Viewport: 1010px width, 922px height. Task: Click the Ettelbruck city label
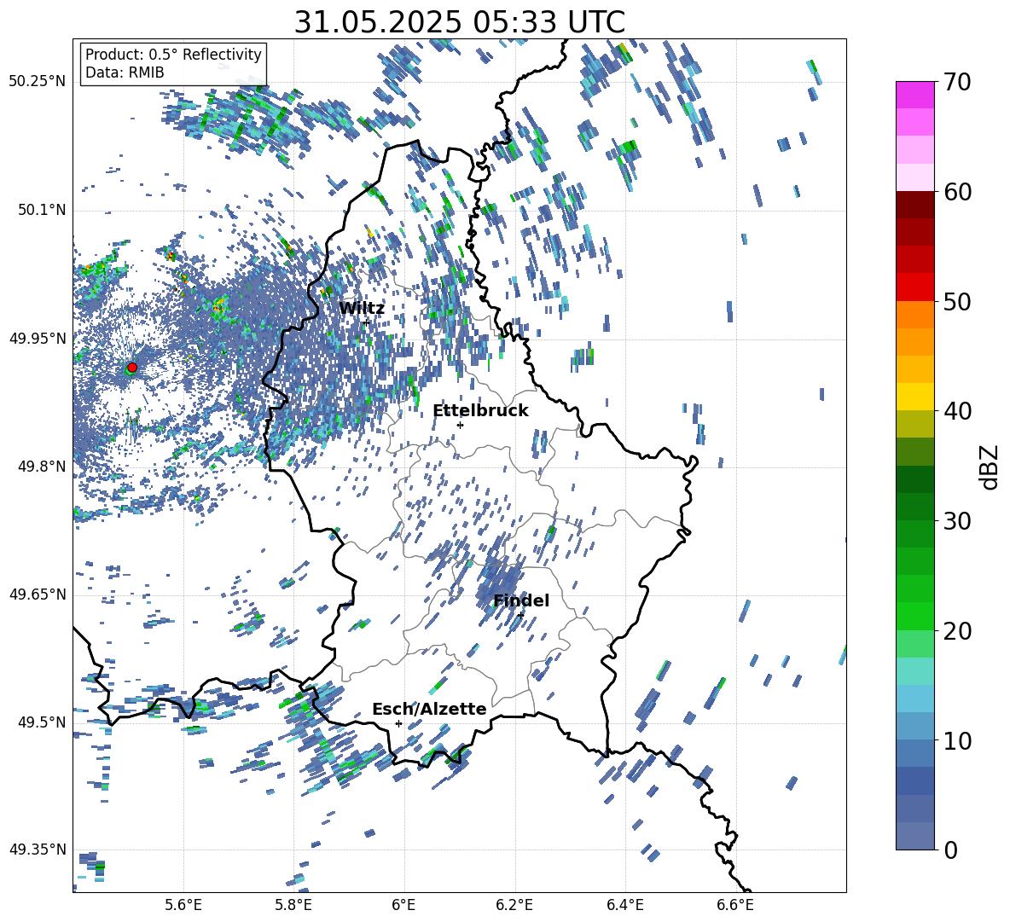(x=480, y=411)
